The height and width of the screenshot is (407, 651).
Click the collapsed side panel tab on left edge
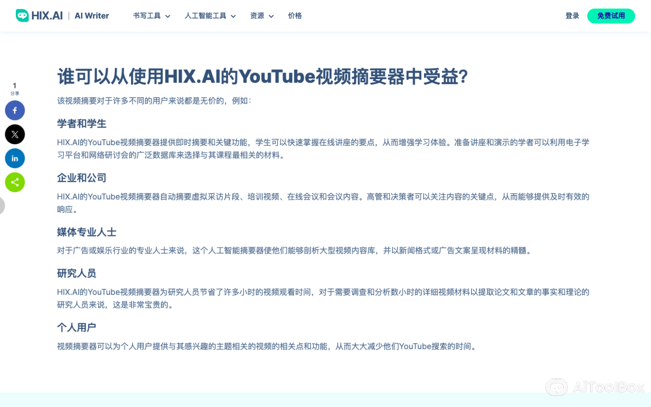(1, 206)
